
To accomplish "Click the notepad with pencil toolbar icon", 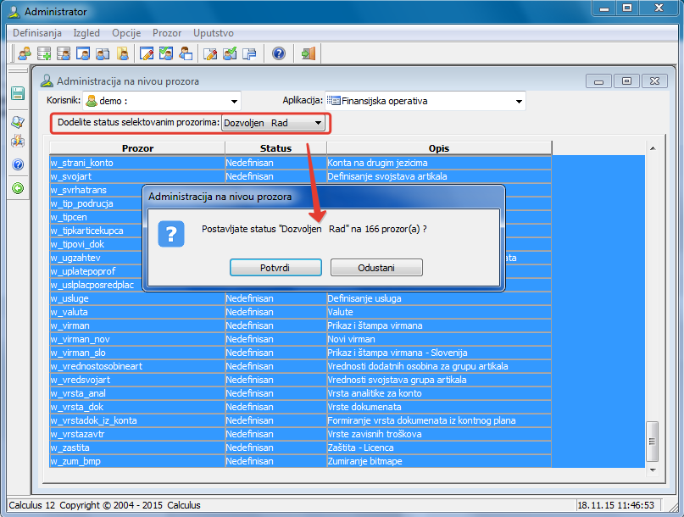I will pos(210,53).
